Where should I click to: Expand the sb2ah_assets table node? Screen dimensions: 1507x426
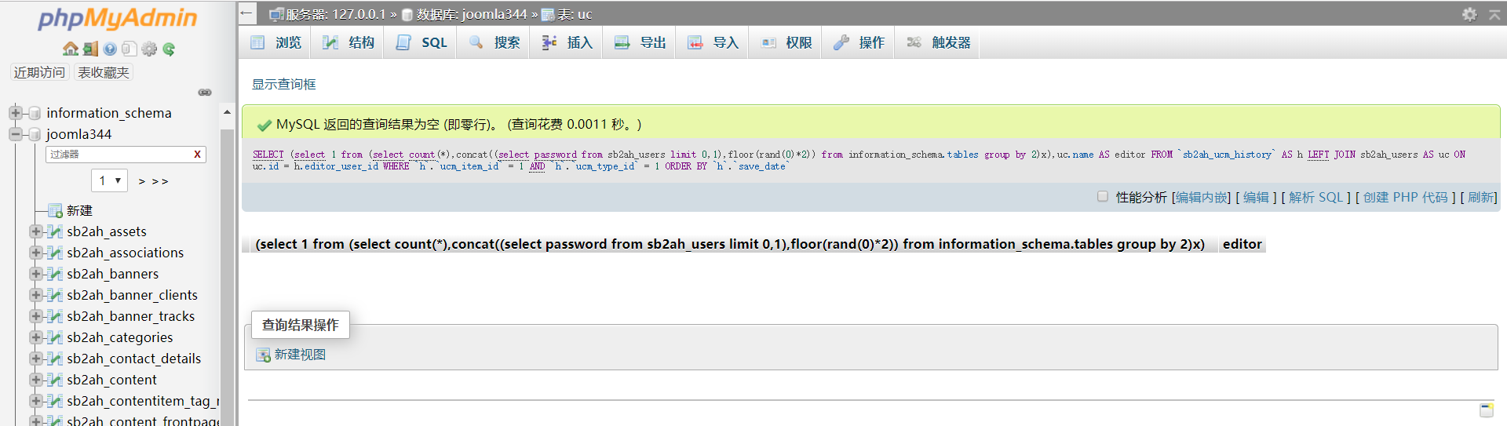35,231
